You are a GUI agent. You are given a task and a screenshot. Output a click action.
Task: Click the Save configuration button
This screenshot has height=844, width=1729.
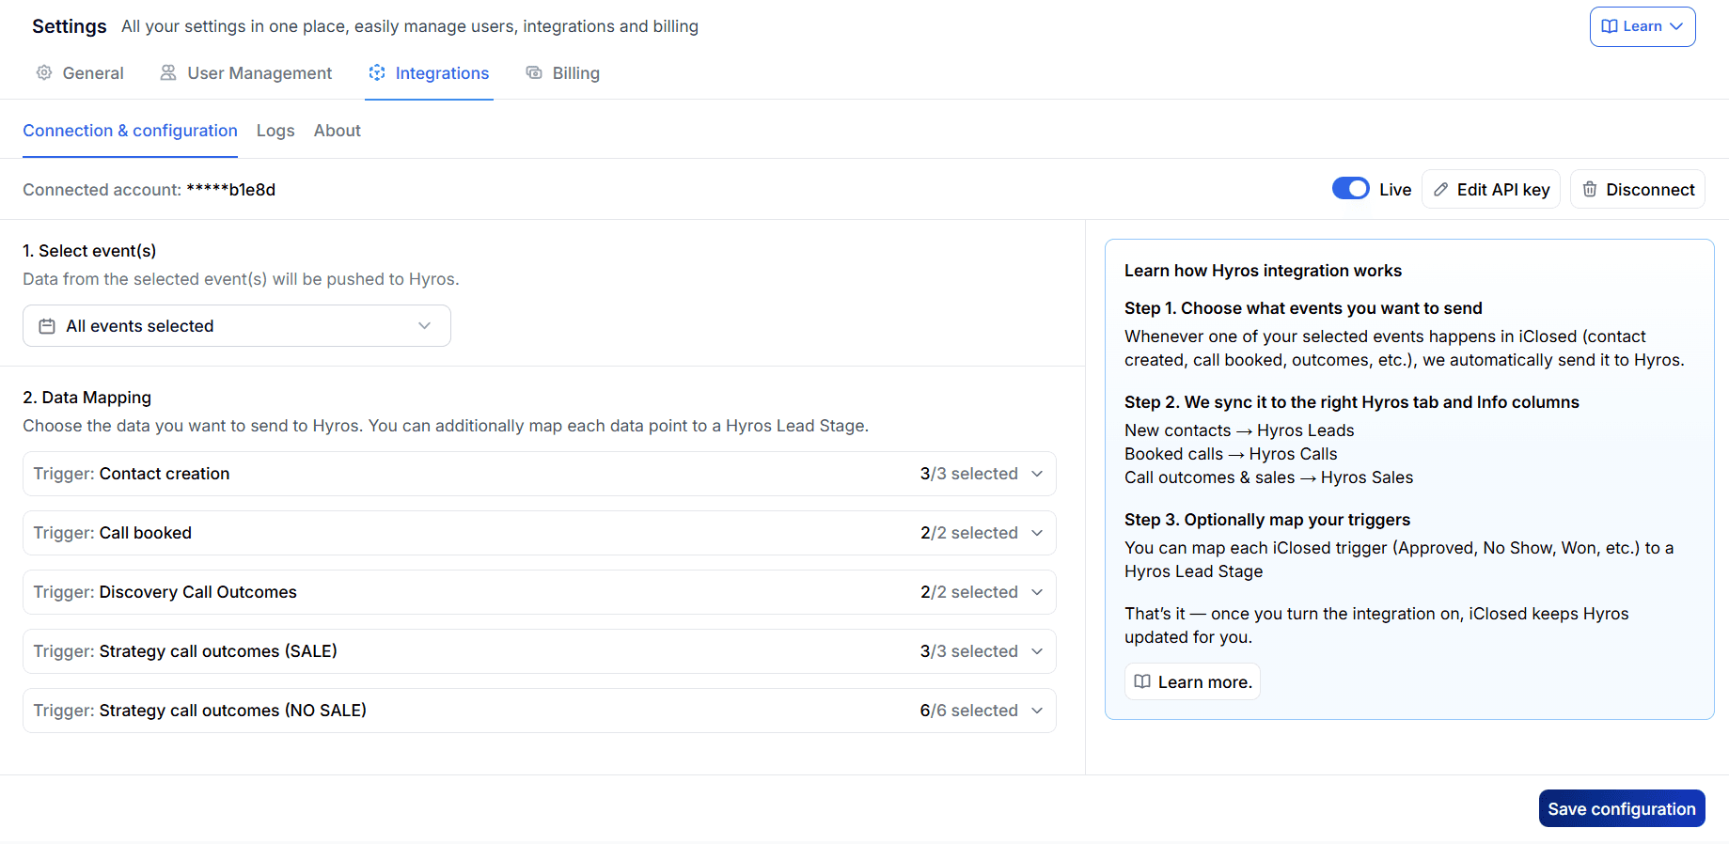[1621, 808]
